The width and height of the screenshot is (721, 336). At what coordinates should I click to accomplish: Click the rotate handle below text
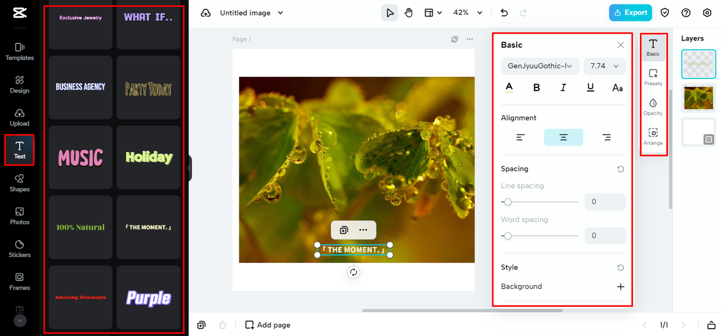click(x=354, y=272)
